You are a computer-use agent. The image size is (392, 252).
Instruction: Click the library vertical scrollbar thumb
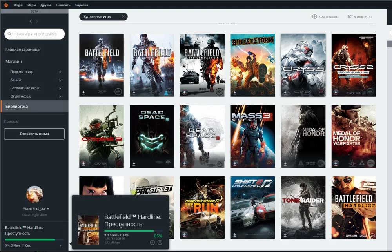click(x=390, y=44)
